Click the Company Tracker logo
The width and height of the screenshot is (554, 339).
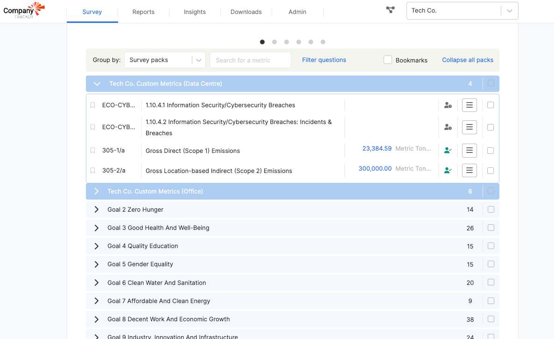[24, 10]
